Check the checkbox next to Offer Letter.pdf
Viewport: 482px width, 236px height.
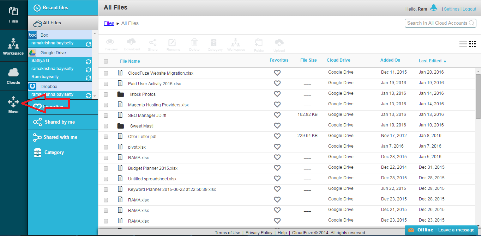click(106, 136)
